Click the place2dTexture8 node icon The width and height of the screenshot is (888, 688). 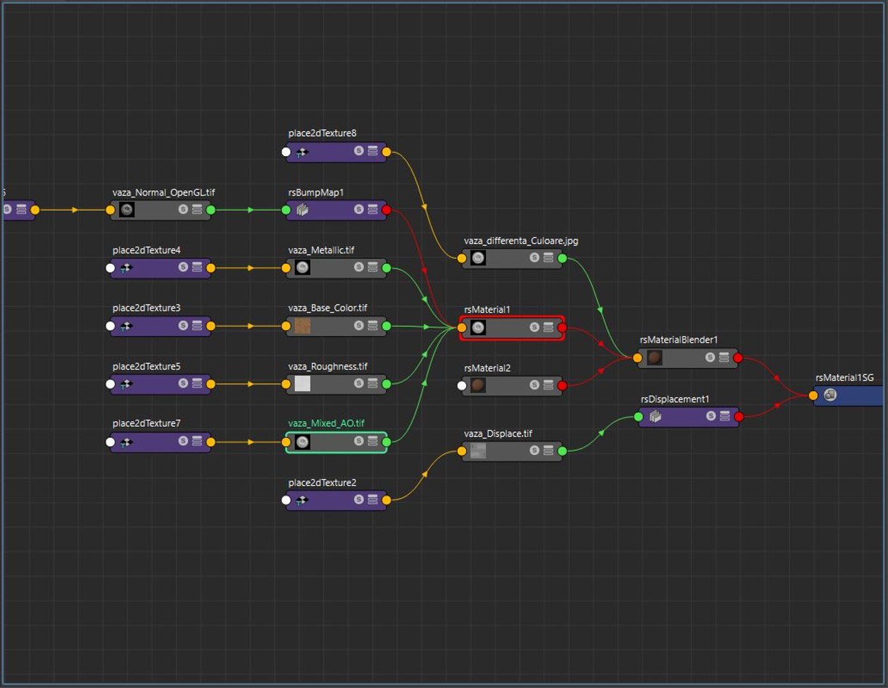(x=302, y=152)
